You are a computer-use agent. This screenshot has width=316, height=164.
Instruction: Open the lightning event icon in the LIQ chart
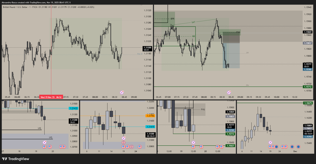[45, 142]
